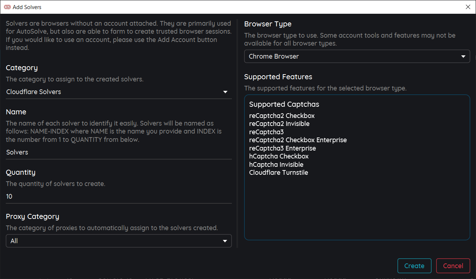
Task: Click the Quantity field showing 10
Action: (x=119, y=196)
